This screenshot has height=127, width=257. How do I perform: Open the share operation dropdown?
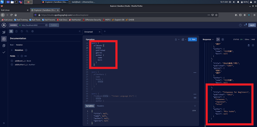[x=177, y=40]
